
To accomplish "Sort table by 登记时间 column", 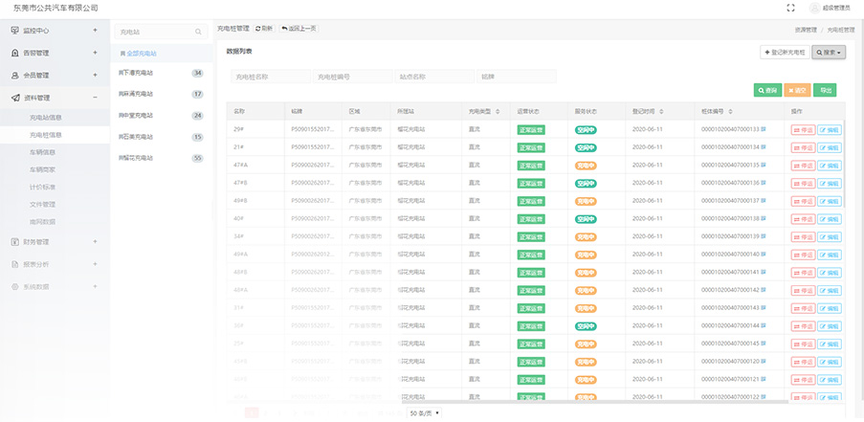I will [662, 111].
